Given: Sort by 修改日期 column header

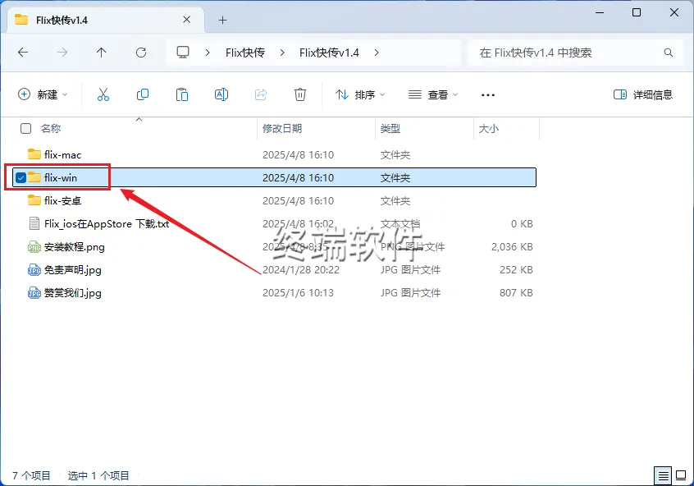Looking at the screenshot, I should 282,128.
